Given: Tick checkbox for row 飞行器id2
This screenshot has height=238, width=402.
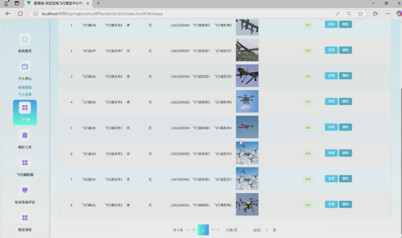Looking at the screenshot, I should pos(61,179).
